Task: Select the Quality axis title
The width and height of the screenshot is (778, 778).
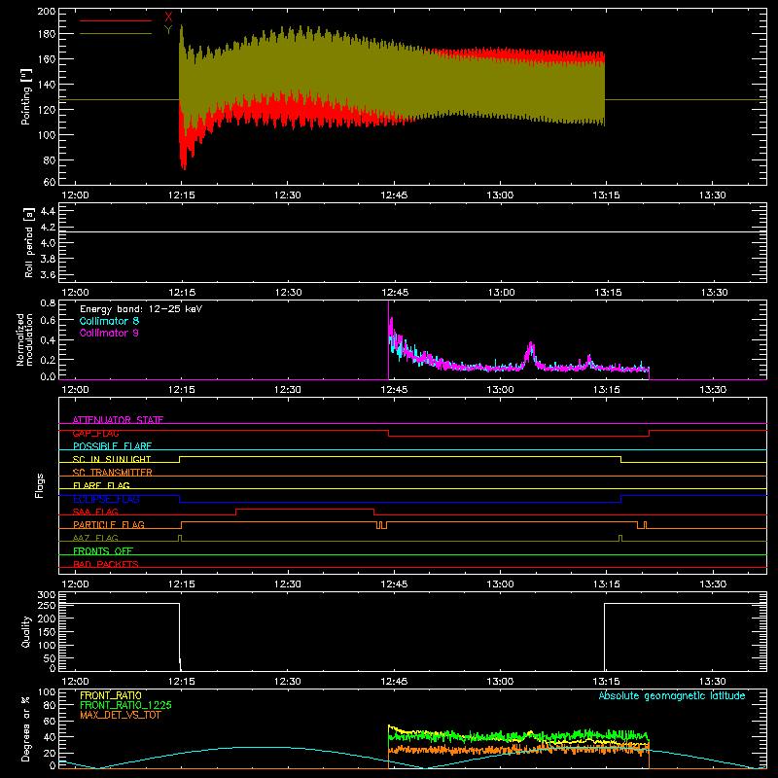Action: [x=26, y=631]
